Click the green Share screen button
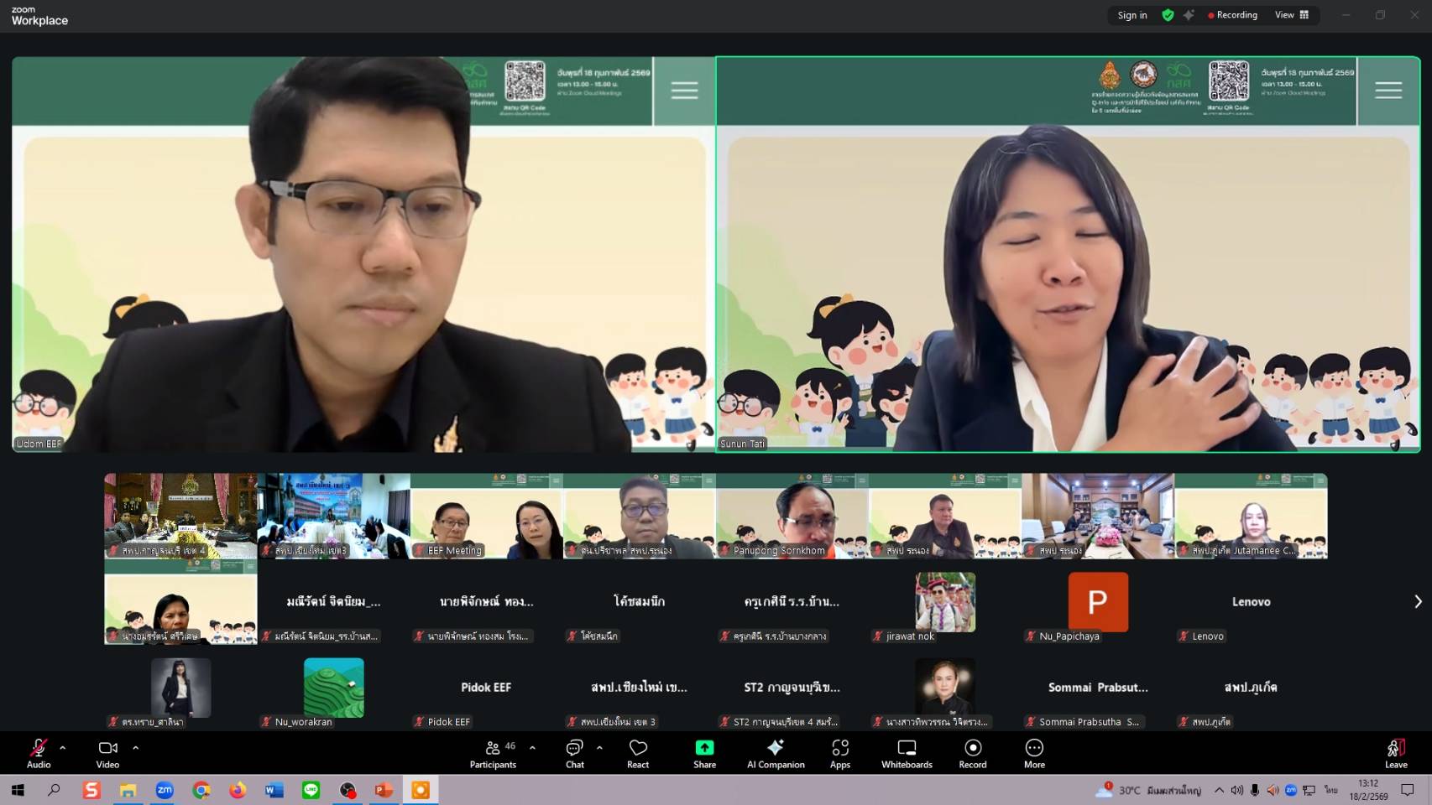Screen dimensions: 1432x805 704,753
